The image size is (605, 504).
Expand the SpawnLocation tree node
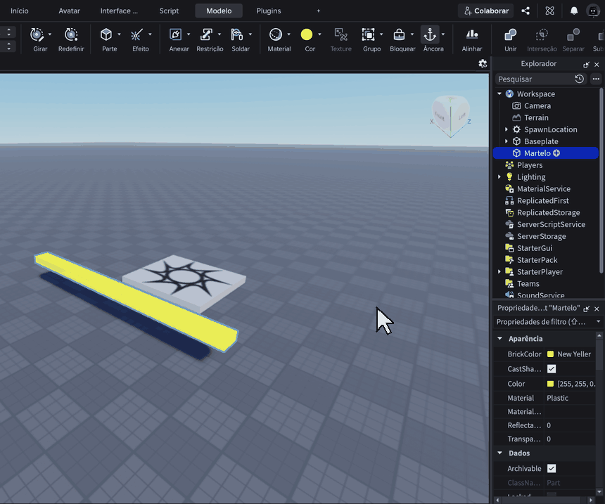(507, 129)
